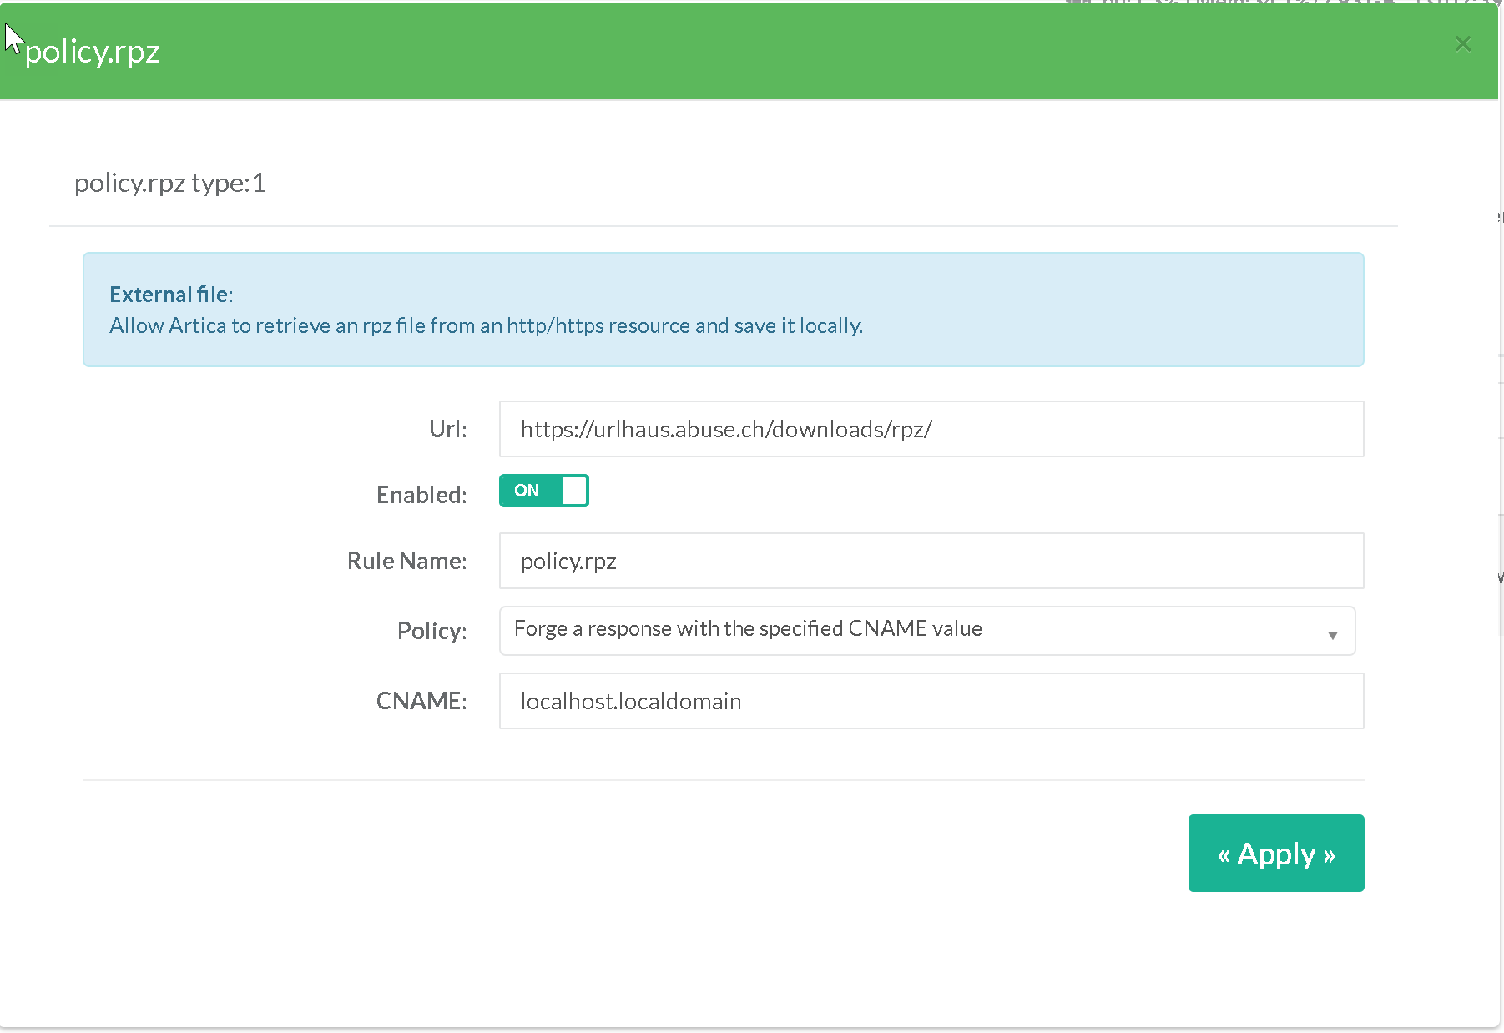The width and height of the screenshot is (1504, 1033).
Task: Click the ON text of the Enabled switch
Action: [x=527, y=491]
